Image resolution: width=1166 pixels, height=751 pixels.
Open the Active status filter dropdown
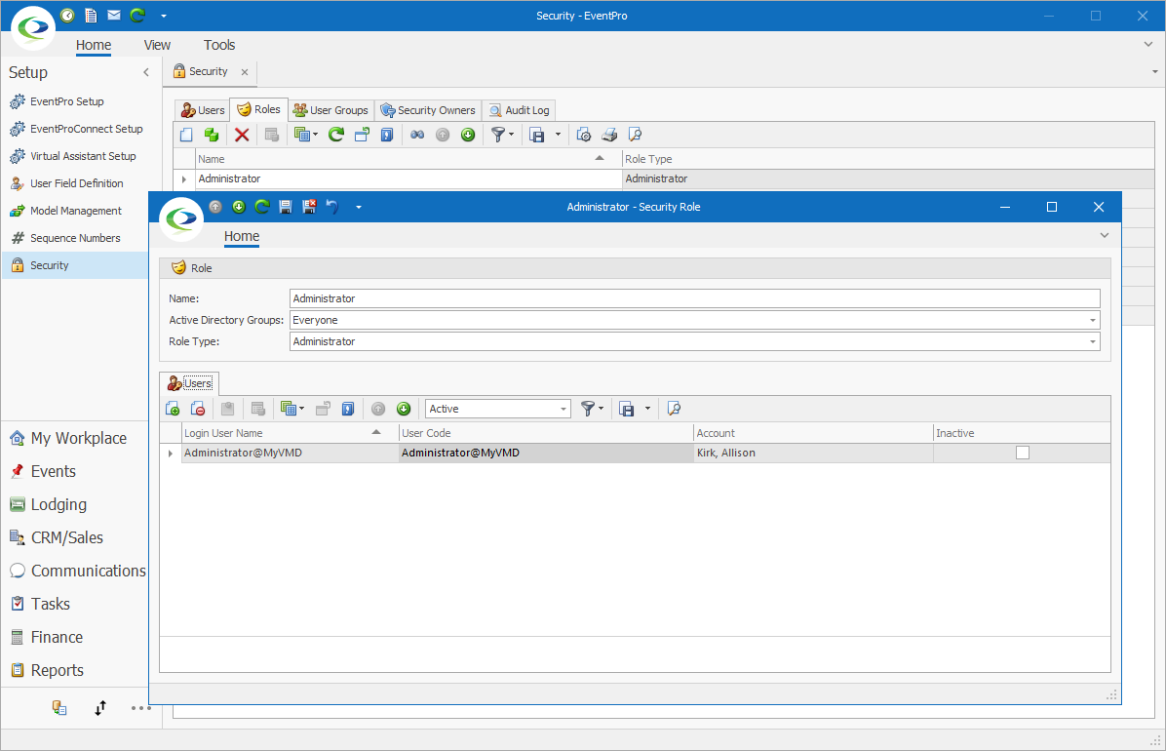pyautogui.click(x=563, y=409)
